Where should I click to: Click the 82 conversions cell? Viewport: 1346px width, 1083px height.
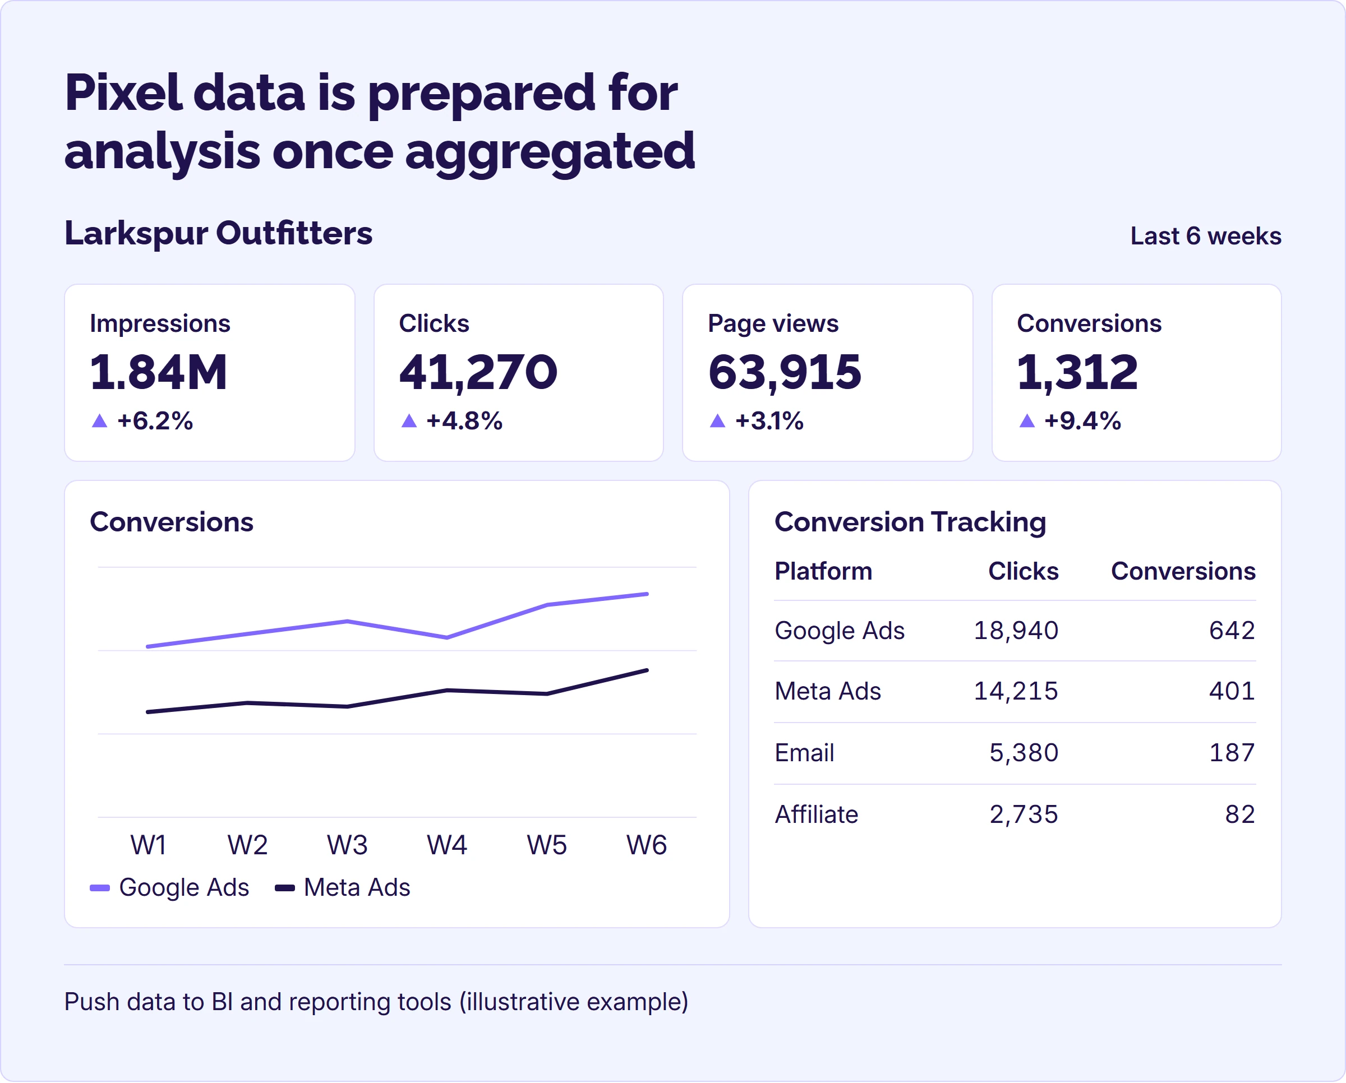pyautogui.click(x=1241, y=814)
